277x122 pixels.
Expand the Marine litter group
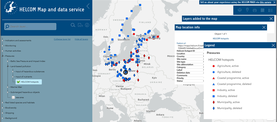coord(8,87)
